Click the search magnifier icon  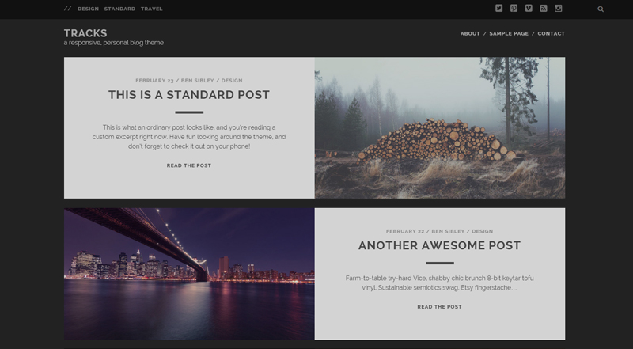(601, 9)
